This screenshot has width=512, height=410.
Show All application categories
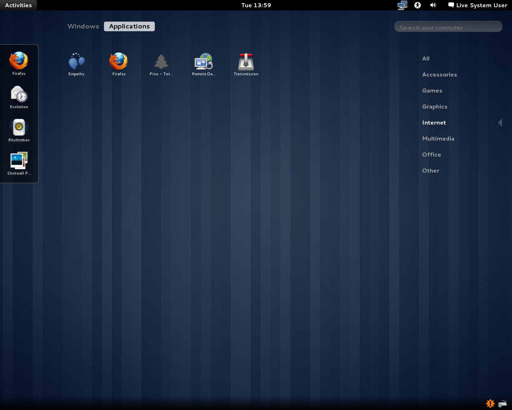[426, 58]
